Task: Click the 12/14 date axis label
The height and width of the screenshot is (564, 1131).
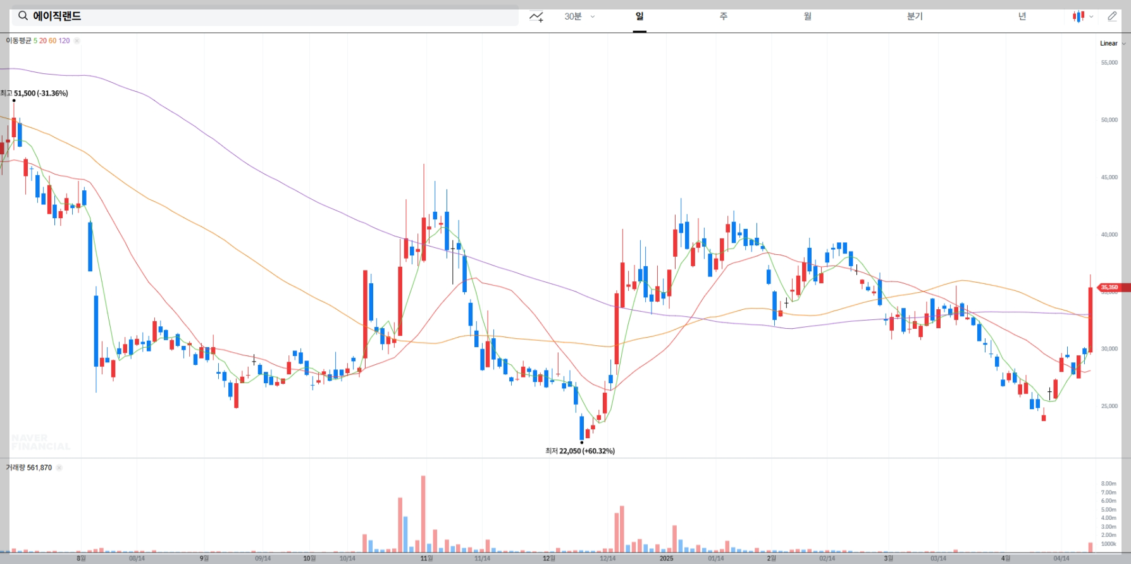Action: coord(607,558)
